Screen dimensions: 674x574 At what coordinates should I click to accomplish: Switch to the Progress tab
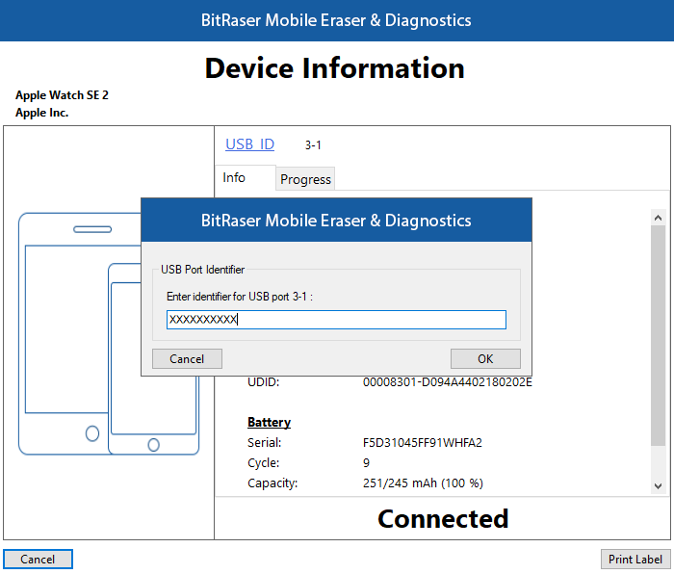[305, 179]
